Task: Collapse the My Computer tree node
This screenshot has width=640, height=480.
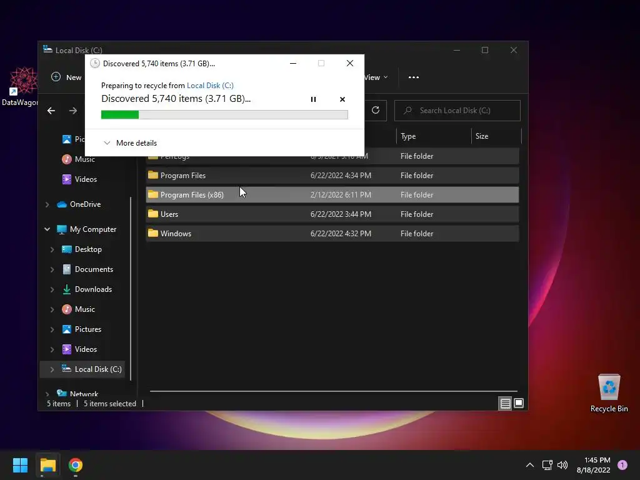Action: [x=47, y=229]
